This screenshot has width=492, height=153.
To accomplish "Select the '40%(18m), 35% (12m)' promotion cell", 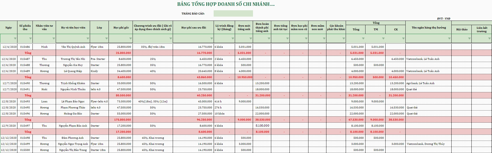I will click(x=153, y=101).
